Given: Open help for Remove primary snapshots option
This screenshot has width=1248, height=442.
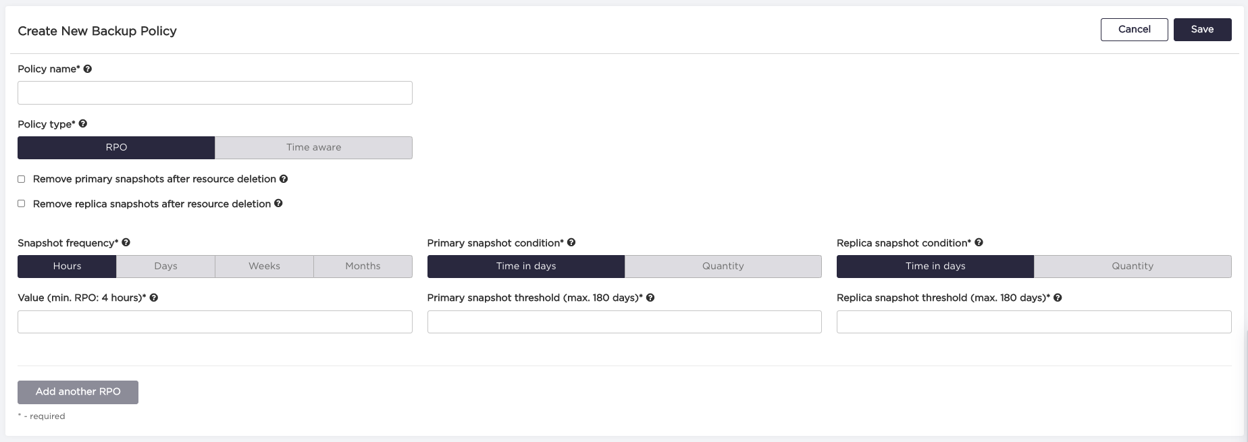Looking at the screenshot, I should tap(284, 179).
